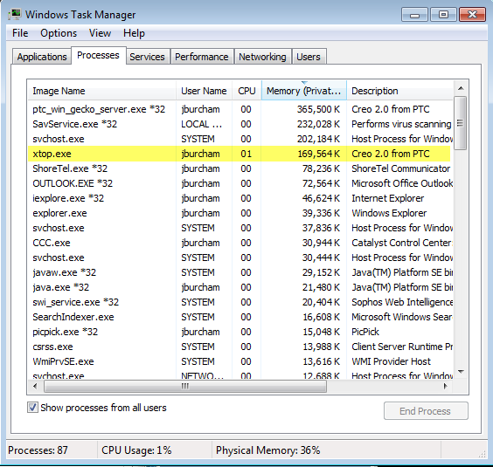Select explorer.exe process row
This screenshot has height=467, width=493.
(x=240, y=213)
